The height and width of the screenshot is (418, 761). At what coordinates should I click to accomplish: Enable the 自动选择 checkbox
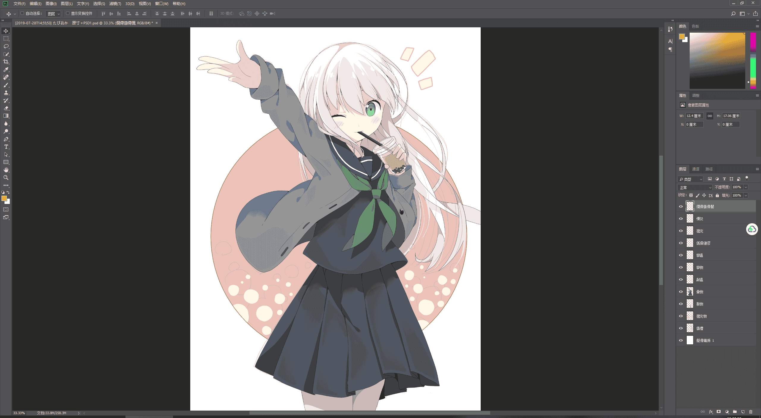(x=22, y=13)
